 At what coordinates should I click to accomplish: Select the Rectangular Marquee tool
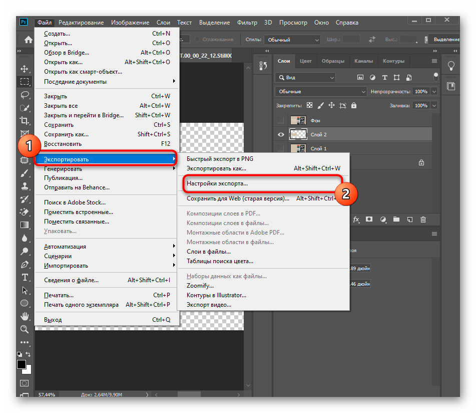tap(25, 81)
